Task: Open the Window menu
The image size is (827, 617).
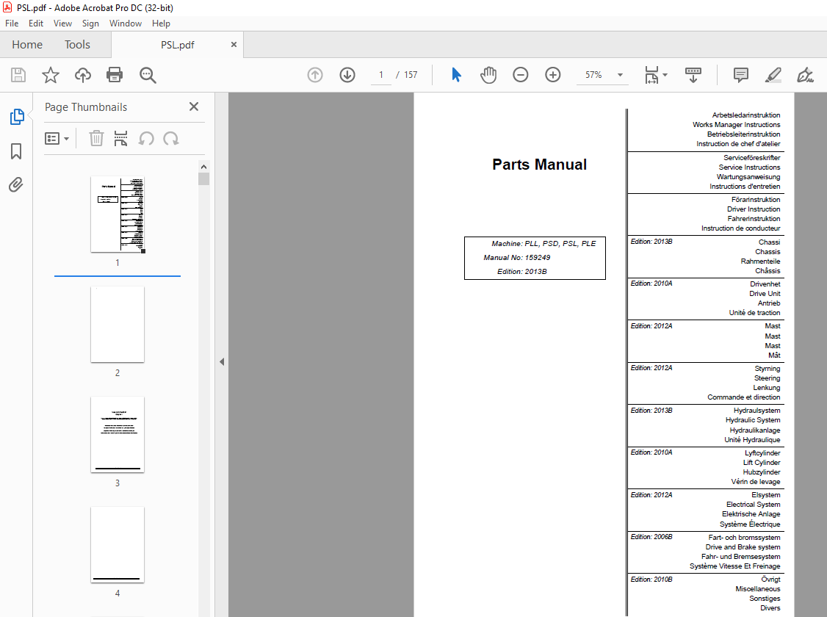Action: pos(126,24)
